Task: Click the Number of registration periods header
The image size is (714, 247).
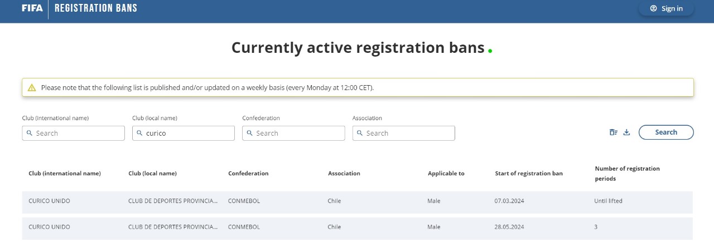Action: 627,174
